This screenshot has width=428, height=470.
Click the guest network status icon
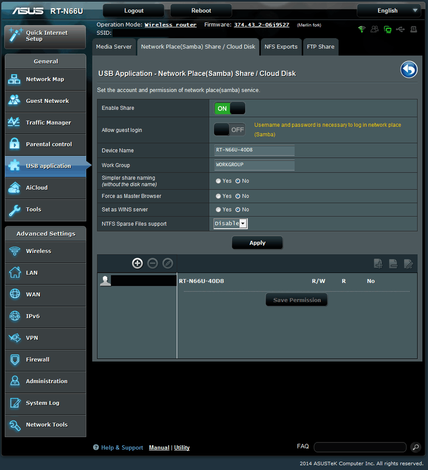point(374,29)
